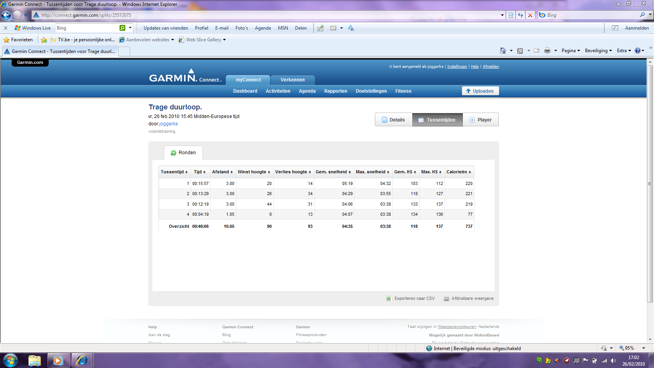Viewport: 654px width, 368px height.
Task: Open Windows Explorer from taskbar
Action: click(x=35, y=361)
